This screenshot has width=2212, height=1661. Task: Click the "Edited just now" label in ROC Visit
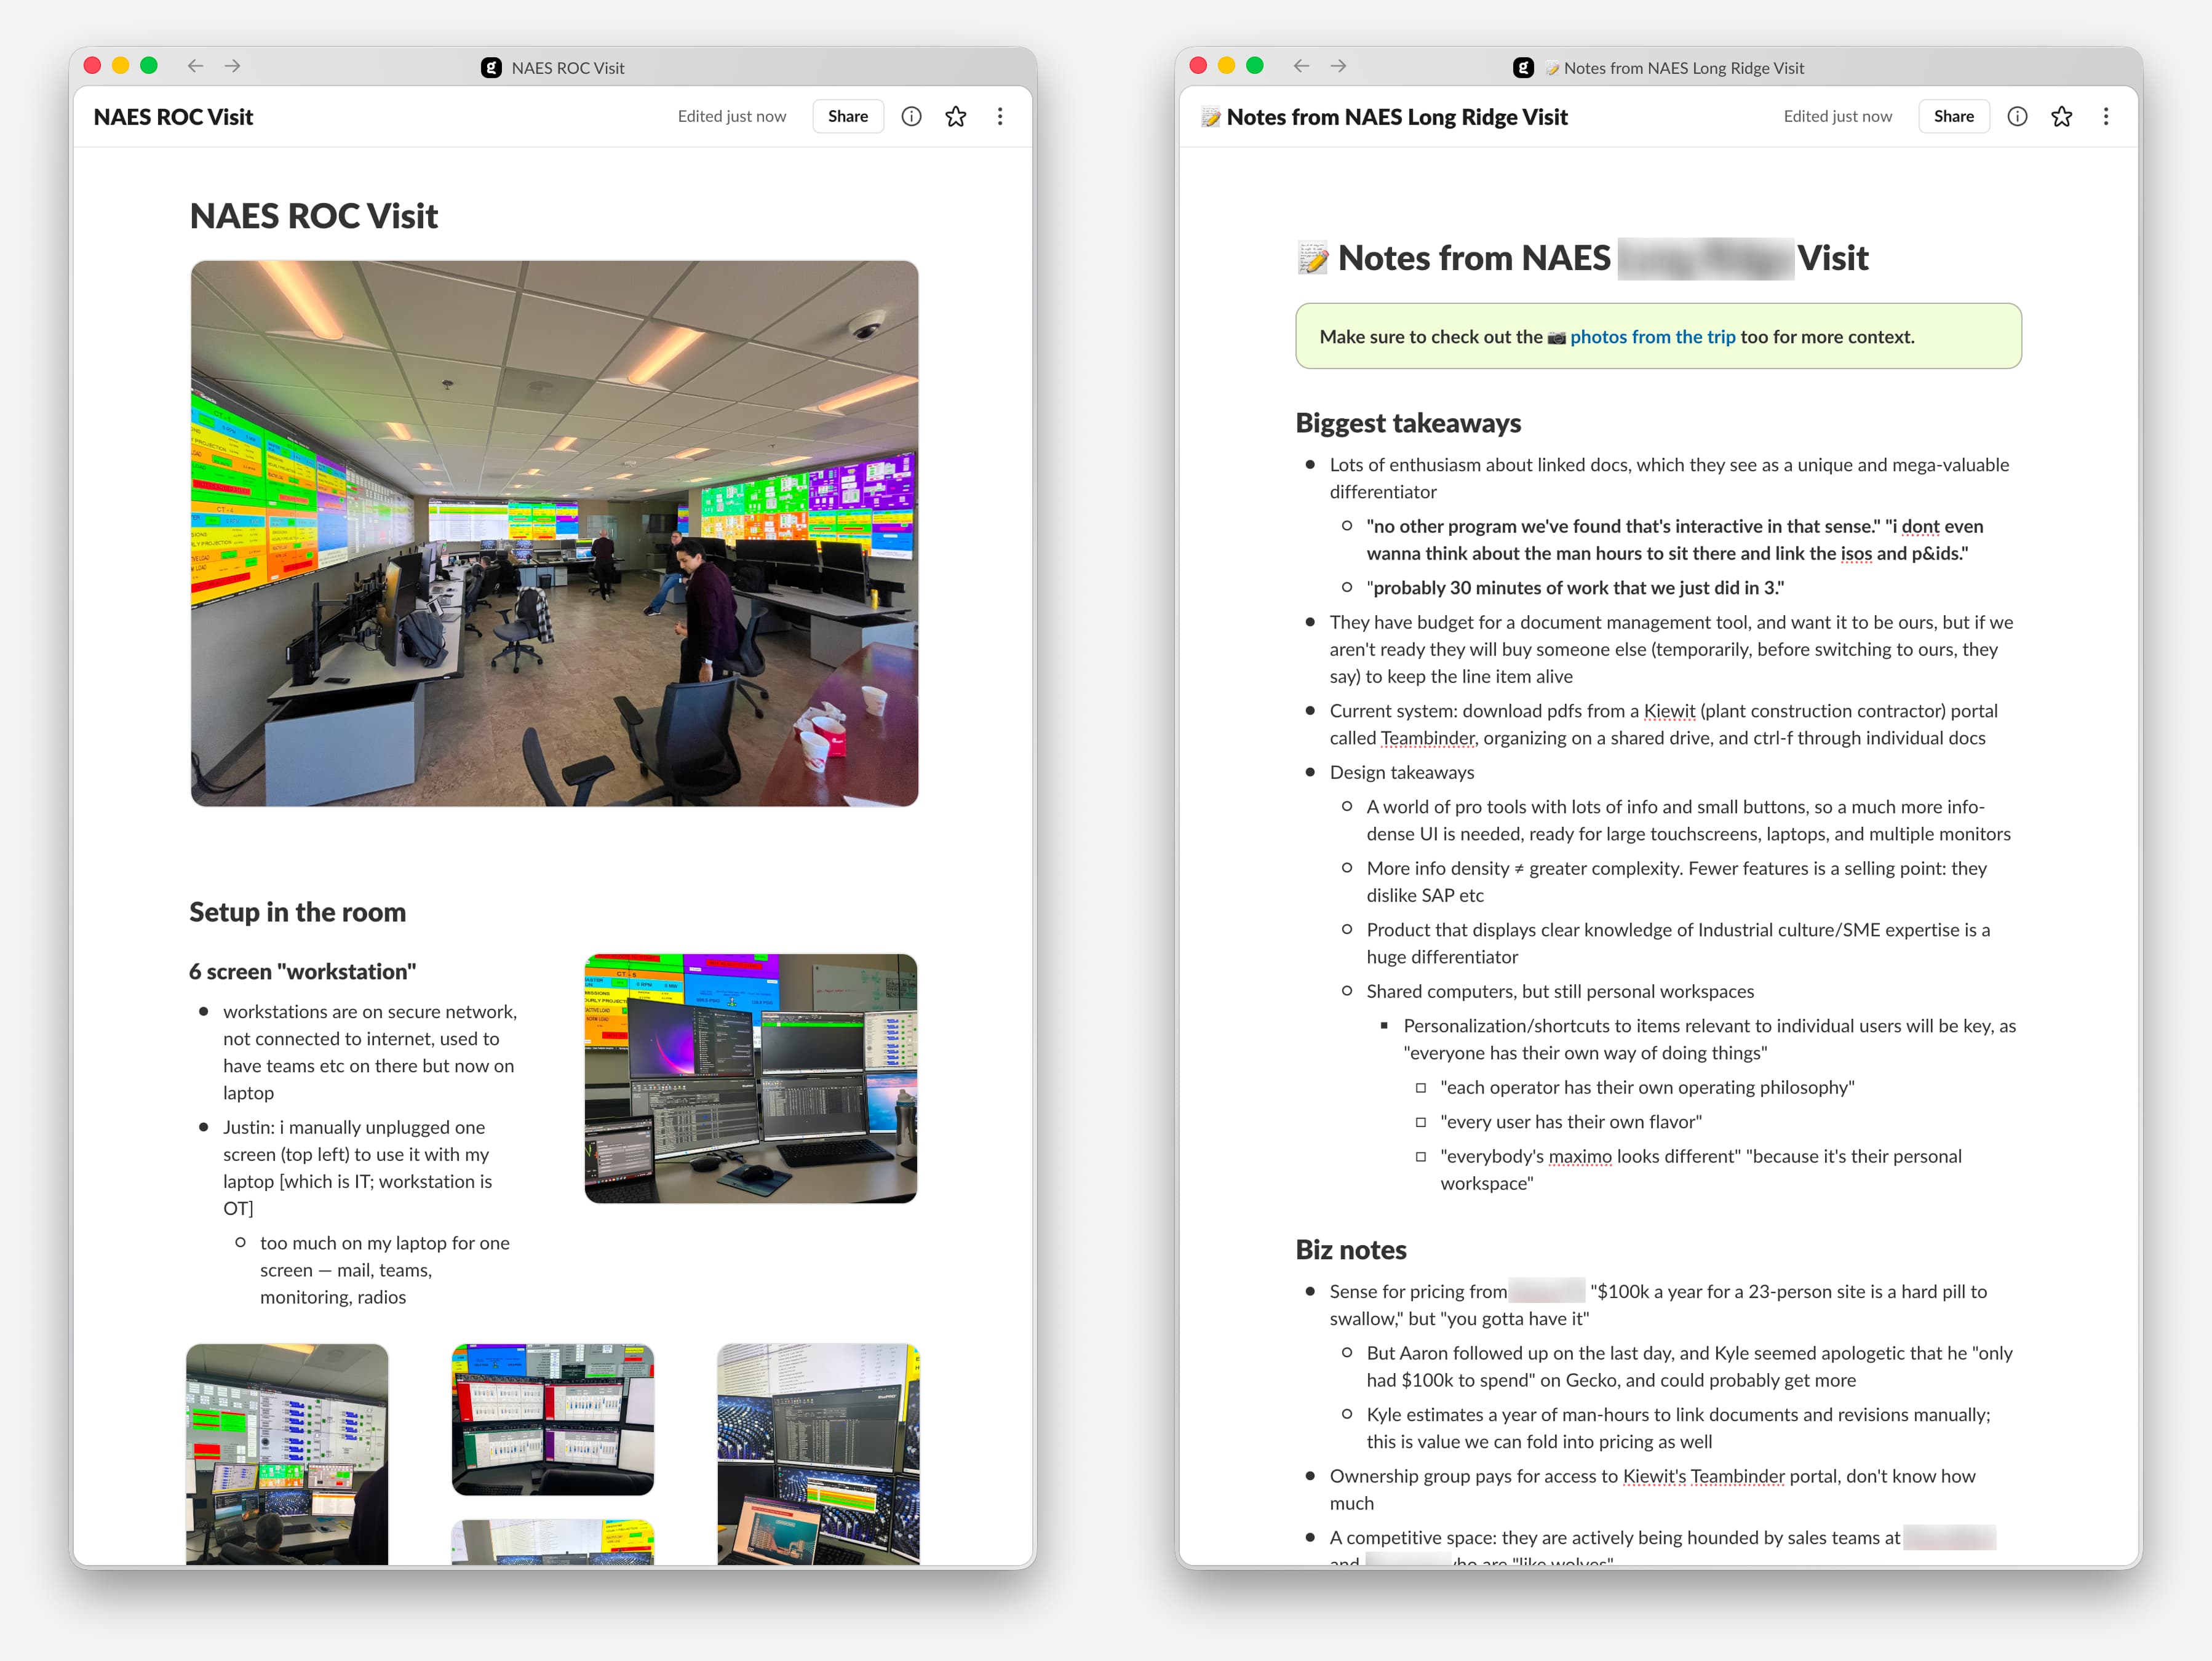(x=732, y=116)
